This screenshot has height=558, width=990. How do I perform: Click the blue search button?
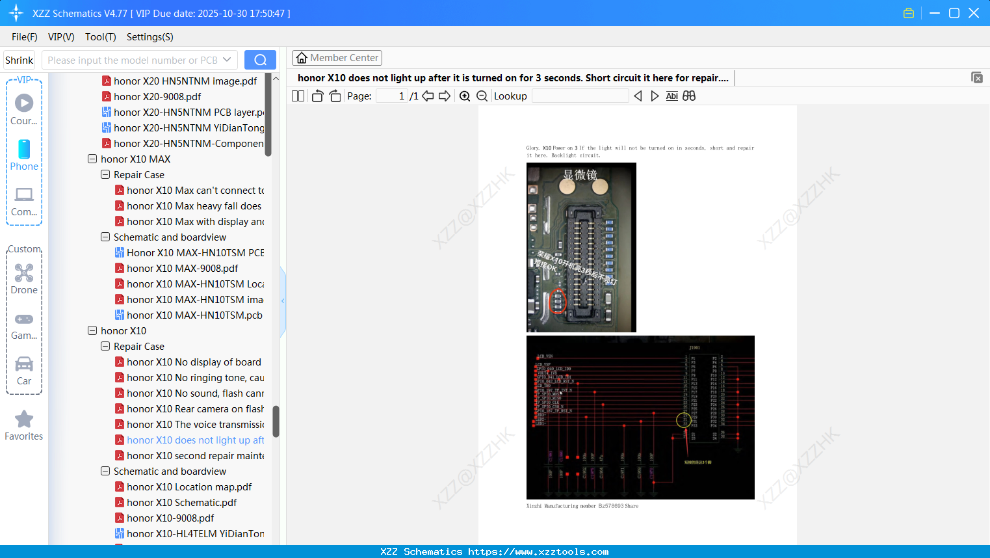point(260,60)
